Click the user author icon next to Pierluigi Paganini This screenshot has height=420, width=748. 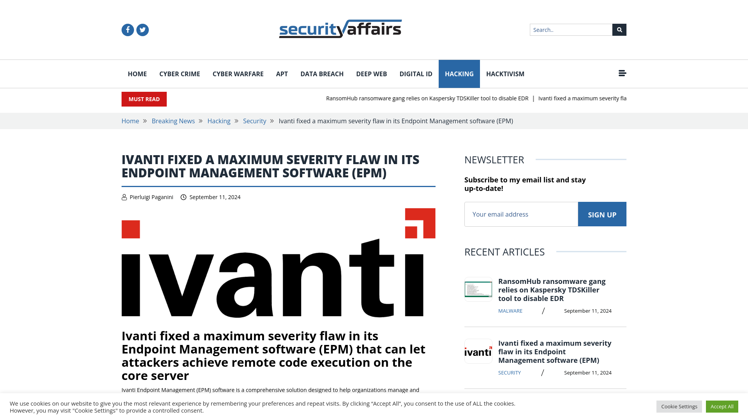coord(124,197)
